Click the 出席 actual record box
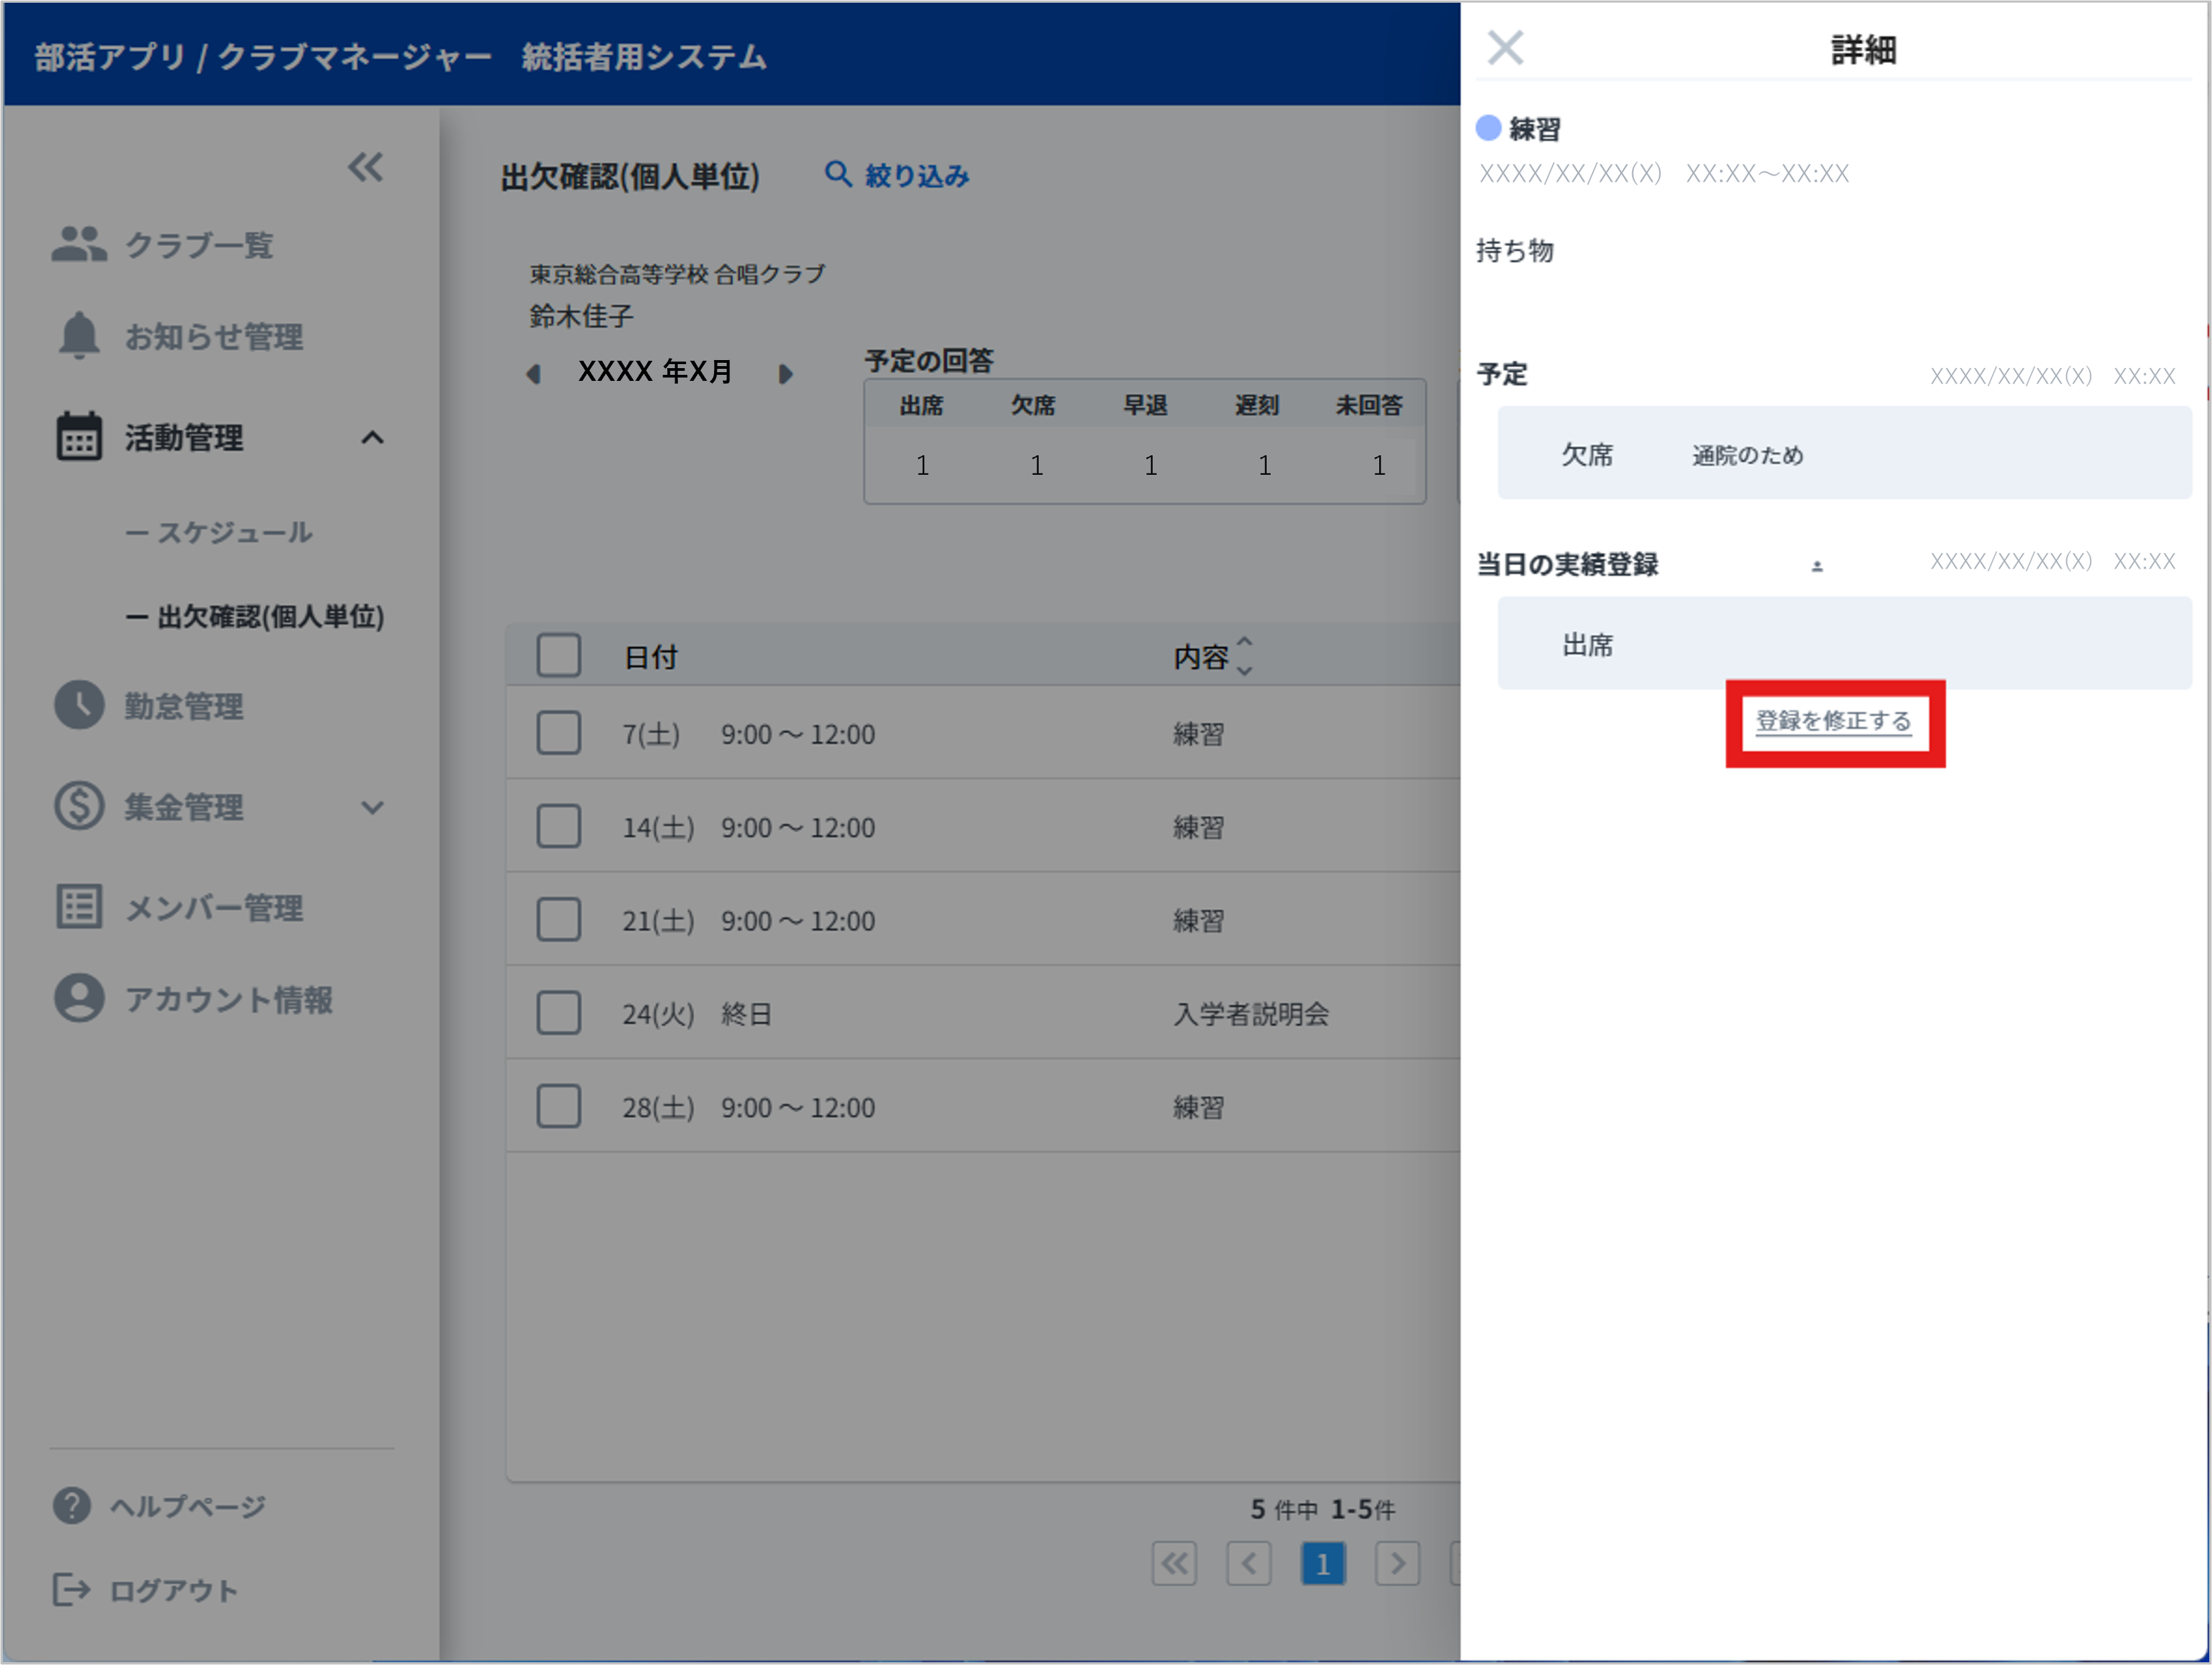This screenshot has width=2212, height=1665. 1844,643
